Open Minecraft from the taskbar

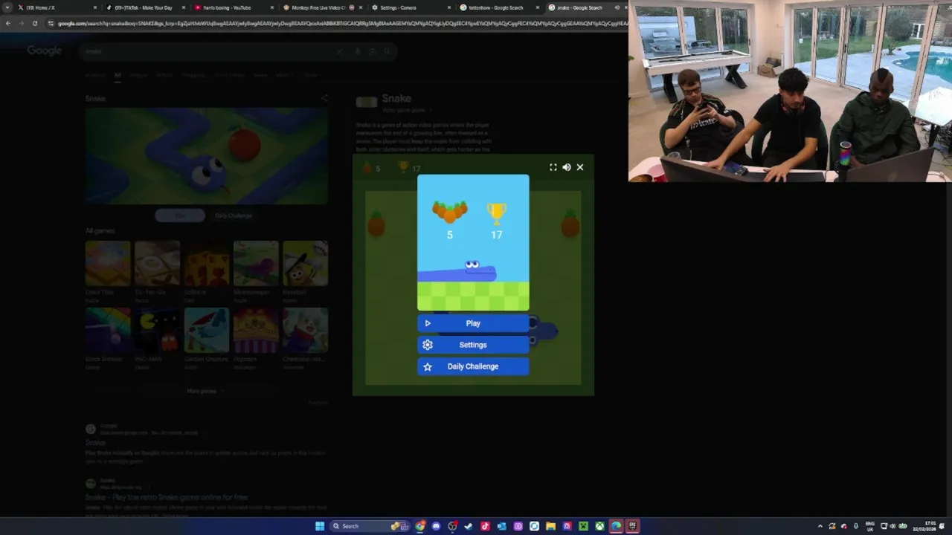583,526
